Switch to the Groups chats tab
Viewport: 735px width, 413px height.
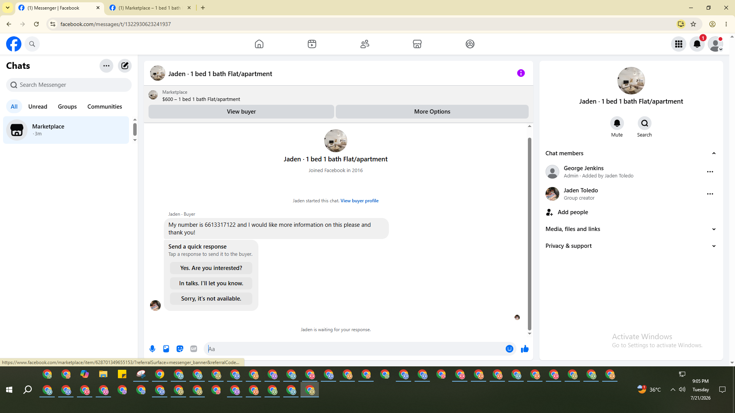pyautogui.click(x=67, y=107)
